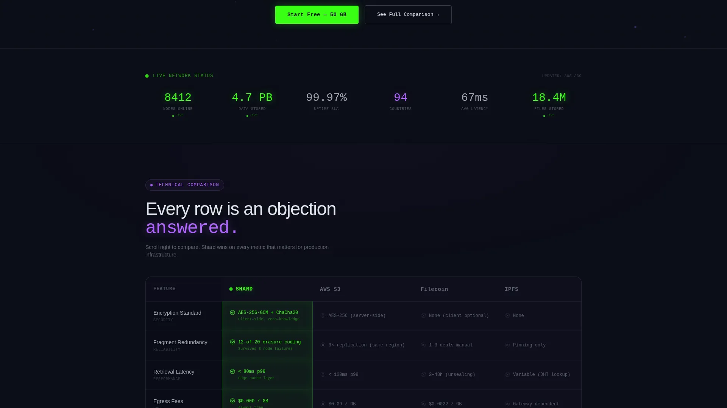Click the Edge cache layer subtext
Viewport: 727px width, 408px height.
[x=256, y=378]
